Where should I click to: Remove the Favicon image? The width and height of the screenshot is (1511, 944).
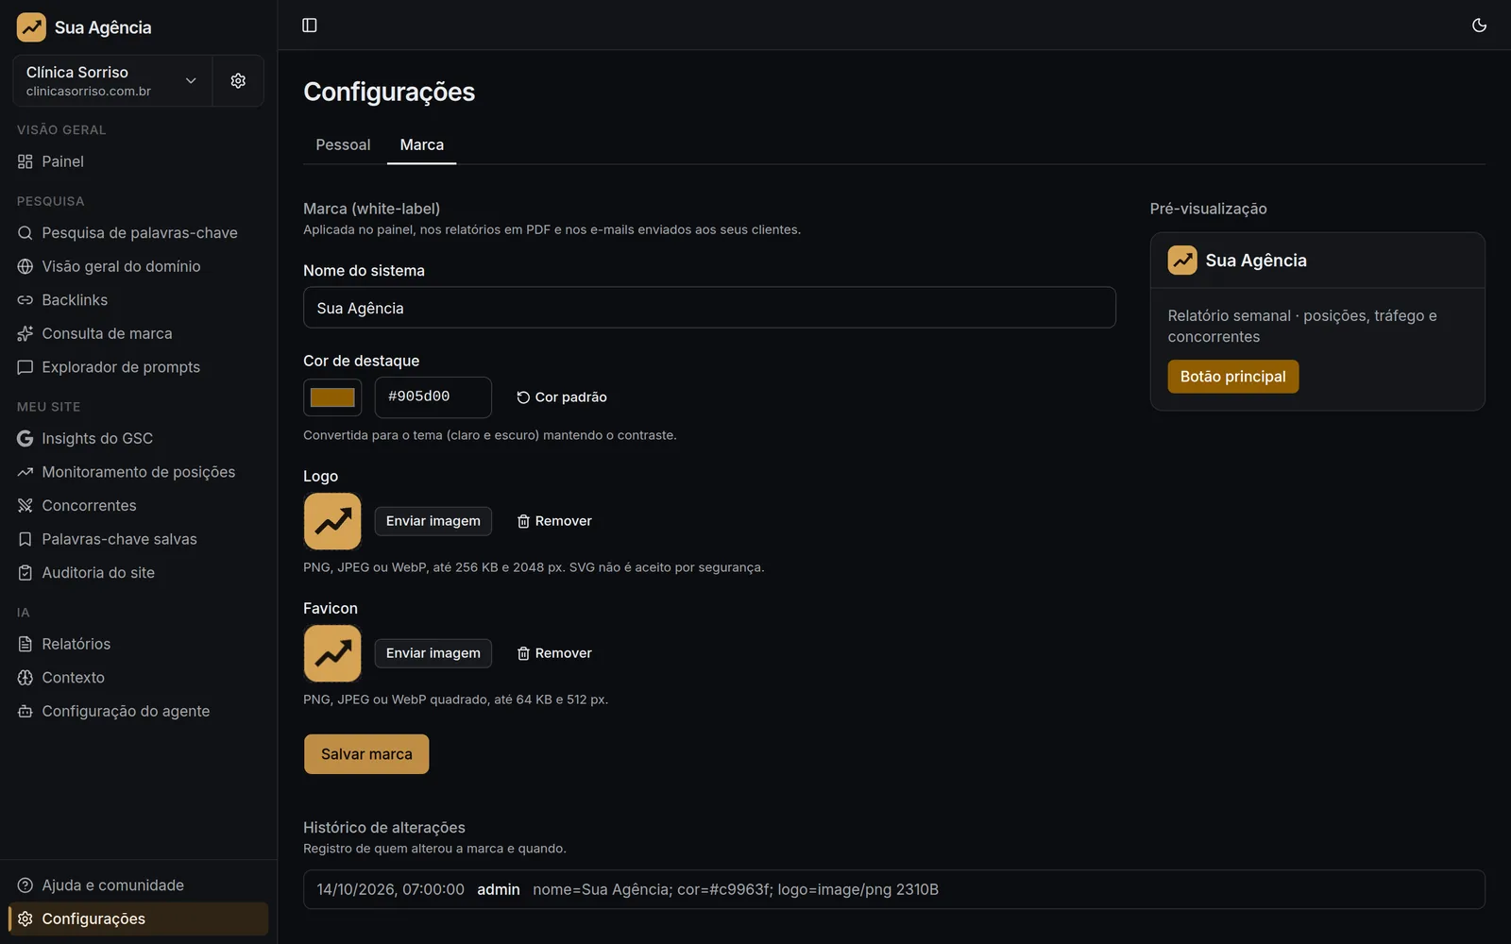pyautogui.click(x=554, y=653)
